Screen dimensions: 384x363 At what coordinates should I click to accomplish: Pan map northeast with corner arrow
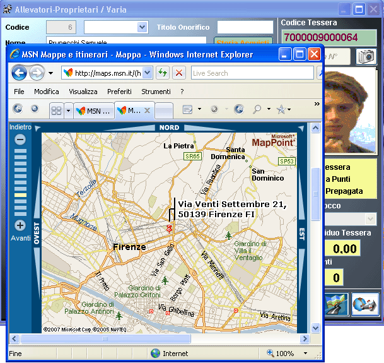pos(301,128)
